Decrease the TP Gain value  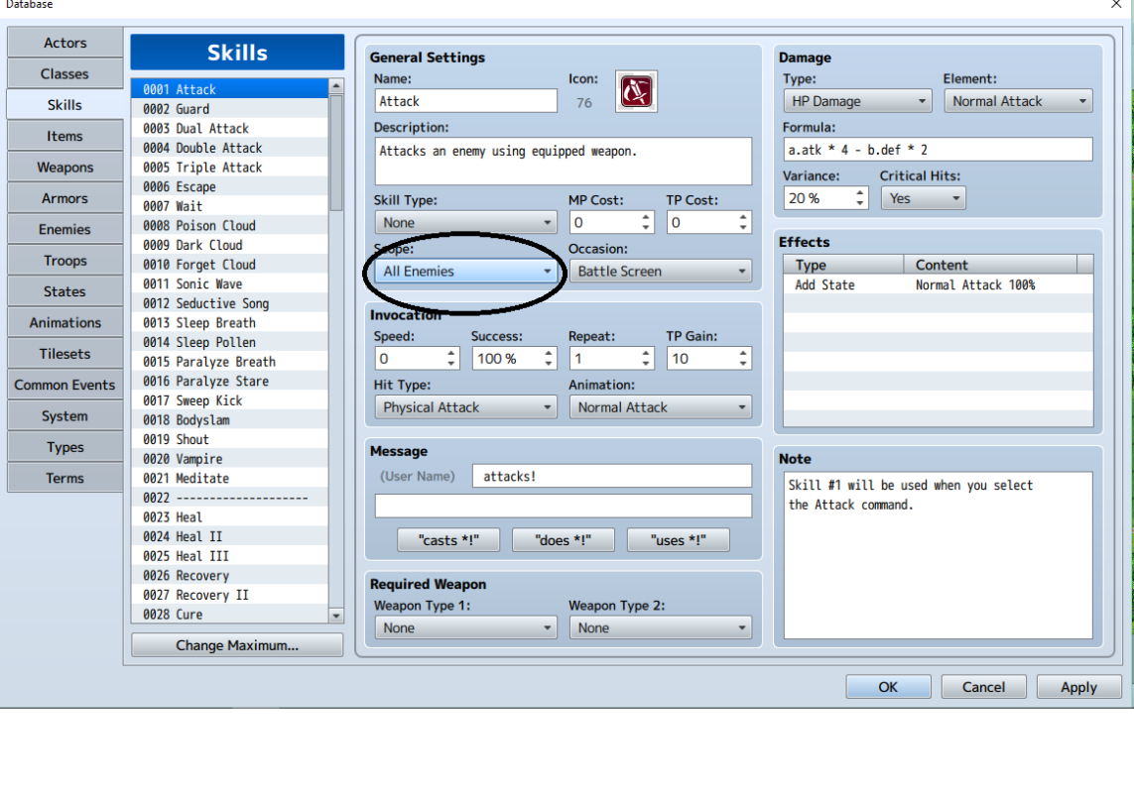[743, 365]
